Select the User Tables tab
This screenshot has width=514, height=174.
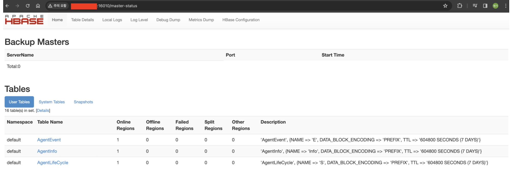(x=19, y=102)
